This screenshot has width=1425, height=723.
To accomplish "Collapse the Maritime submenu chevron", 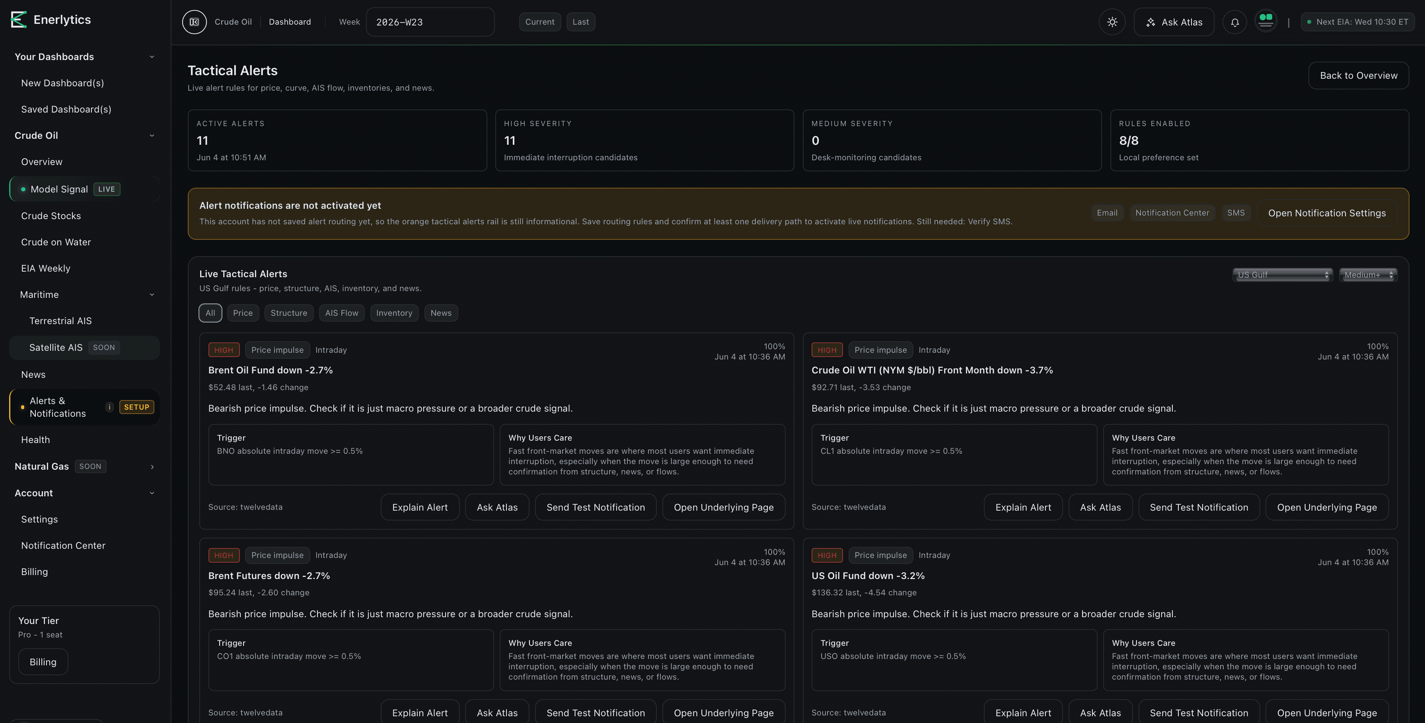I will pos(152,295).
